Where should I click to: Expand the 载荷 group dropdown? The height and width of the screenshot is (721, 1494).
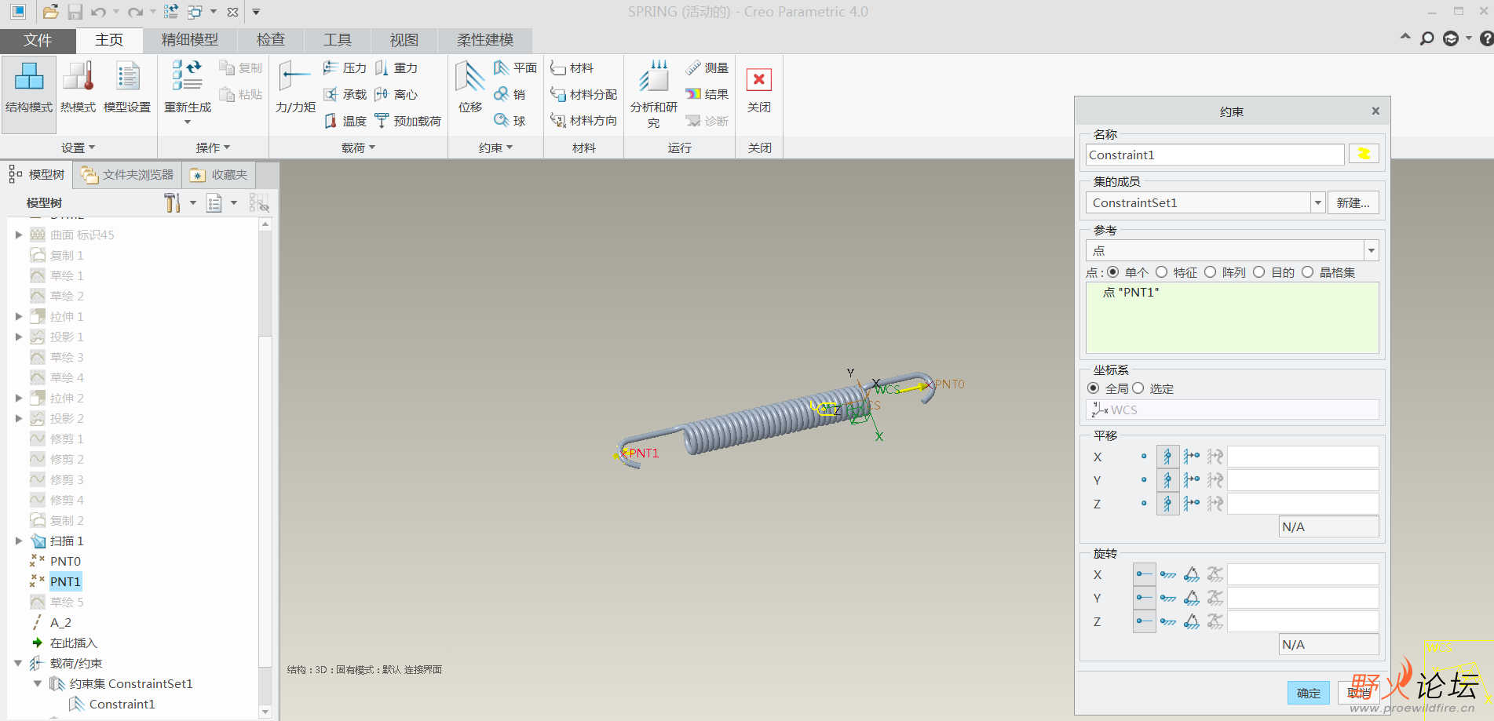point(358,147)
